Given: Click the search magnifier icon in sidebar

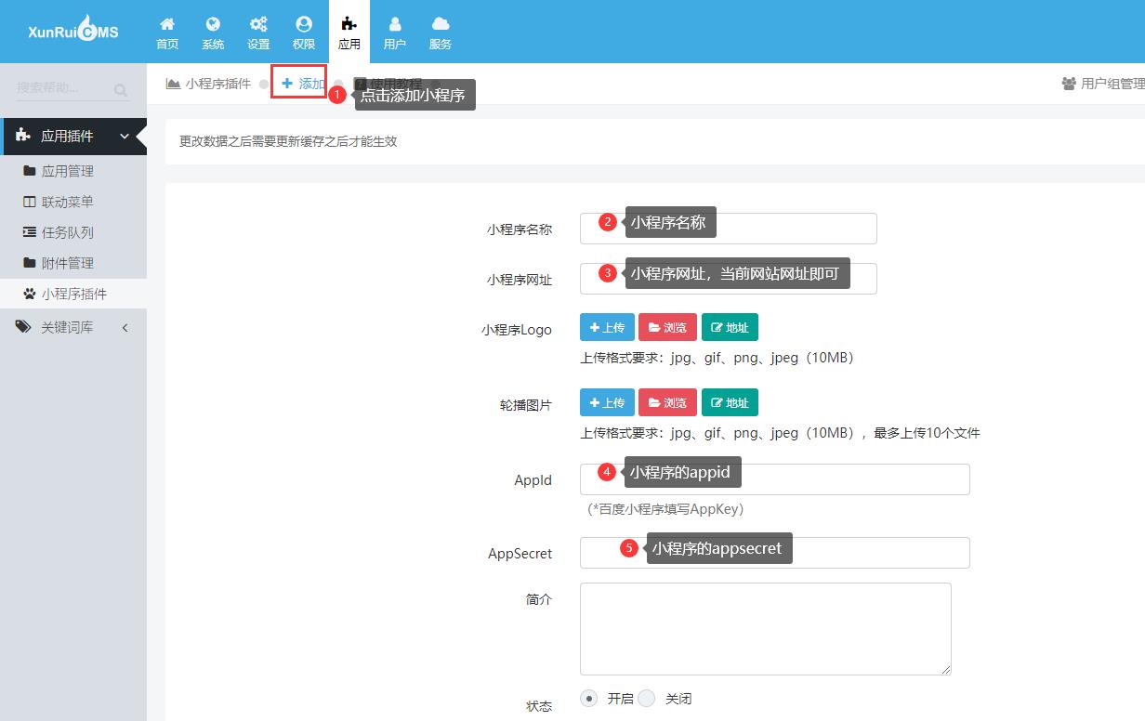Looking at the screenshot, I should pos(121,90).
